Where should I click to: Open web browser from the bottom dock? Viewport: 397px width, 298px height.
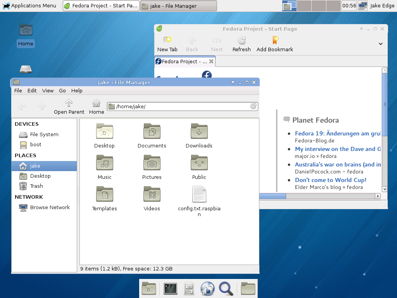(207, 289)
